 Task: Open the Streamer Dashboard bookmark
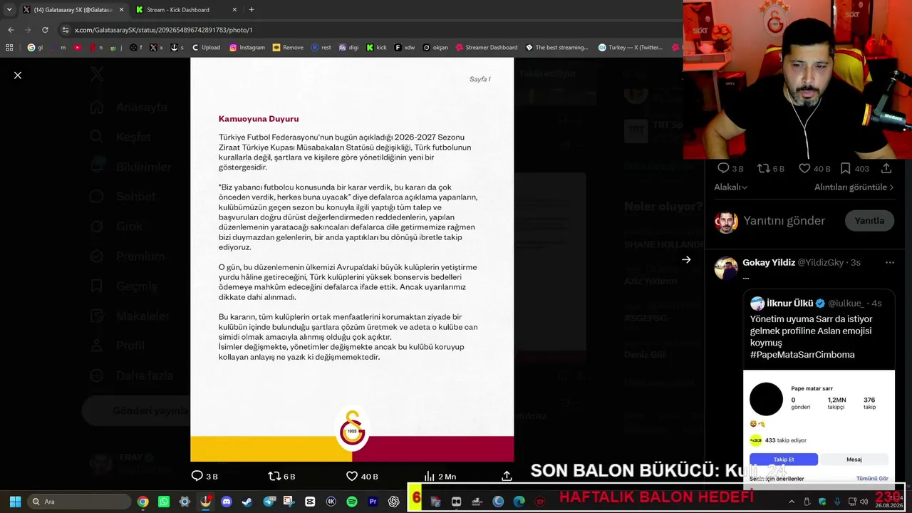coord(486,48)
